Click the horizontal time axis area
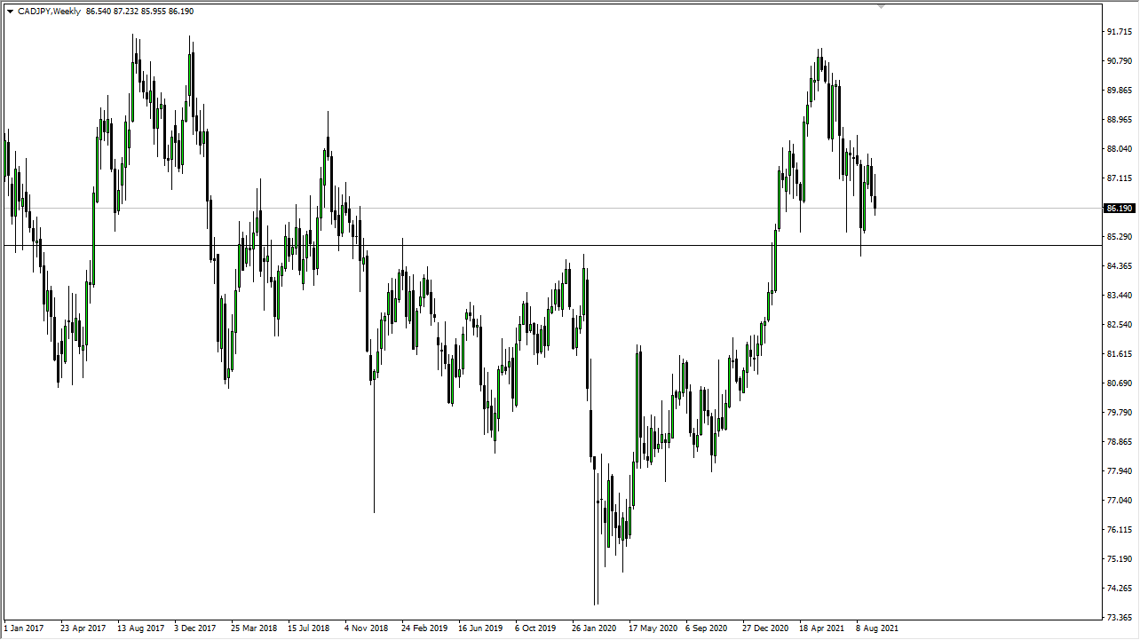Viewport: 1140px width, 640px height. coord(533,628)
